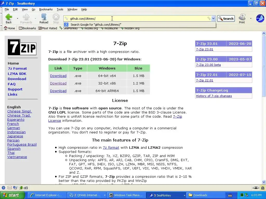Download the 64-bit x64 installer
This screenshot has width=266, height=199.
click(58, 76)
